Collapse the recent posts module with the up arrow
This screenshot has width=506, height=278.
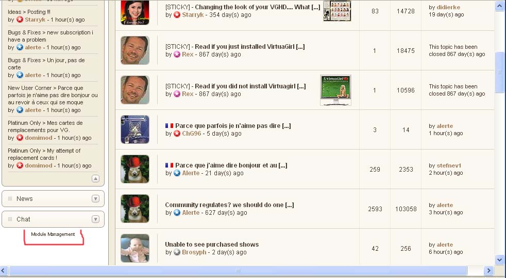tap(95, 179)
